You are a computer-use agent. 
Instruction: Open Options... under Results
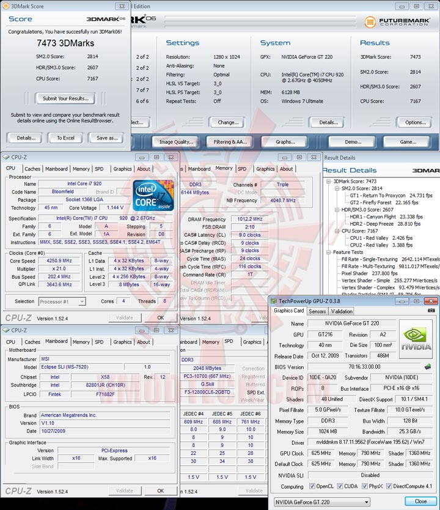415,122
